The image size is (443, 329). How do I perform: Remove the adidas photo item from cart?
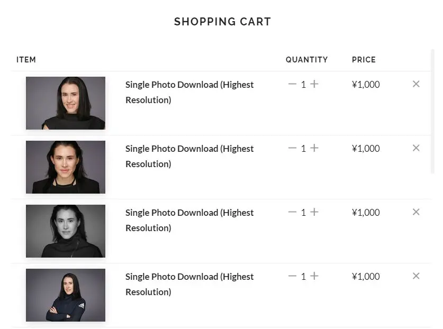click(x=416, y=276)
